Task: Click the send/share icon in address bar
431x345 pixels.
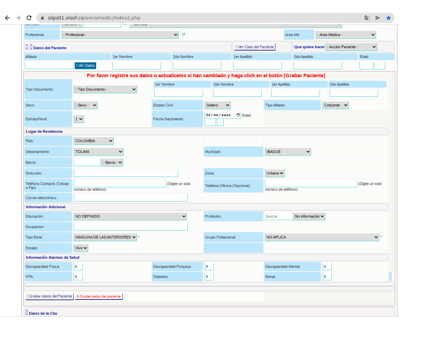Action: coord(378,18)
